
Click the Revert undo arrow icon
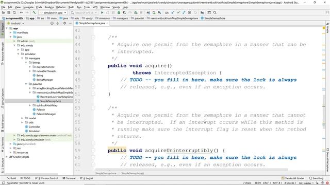point(195,12)
